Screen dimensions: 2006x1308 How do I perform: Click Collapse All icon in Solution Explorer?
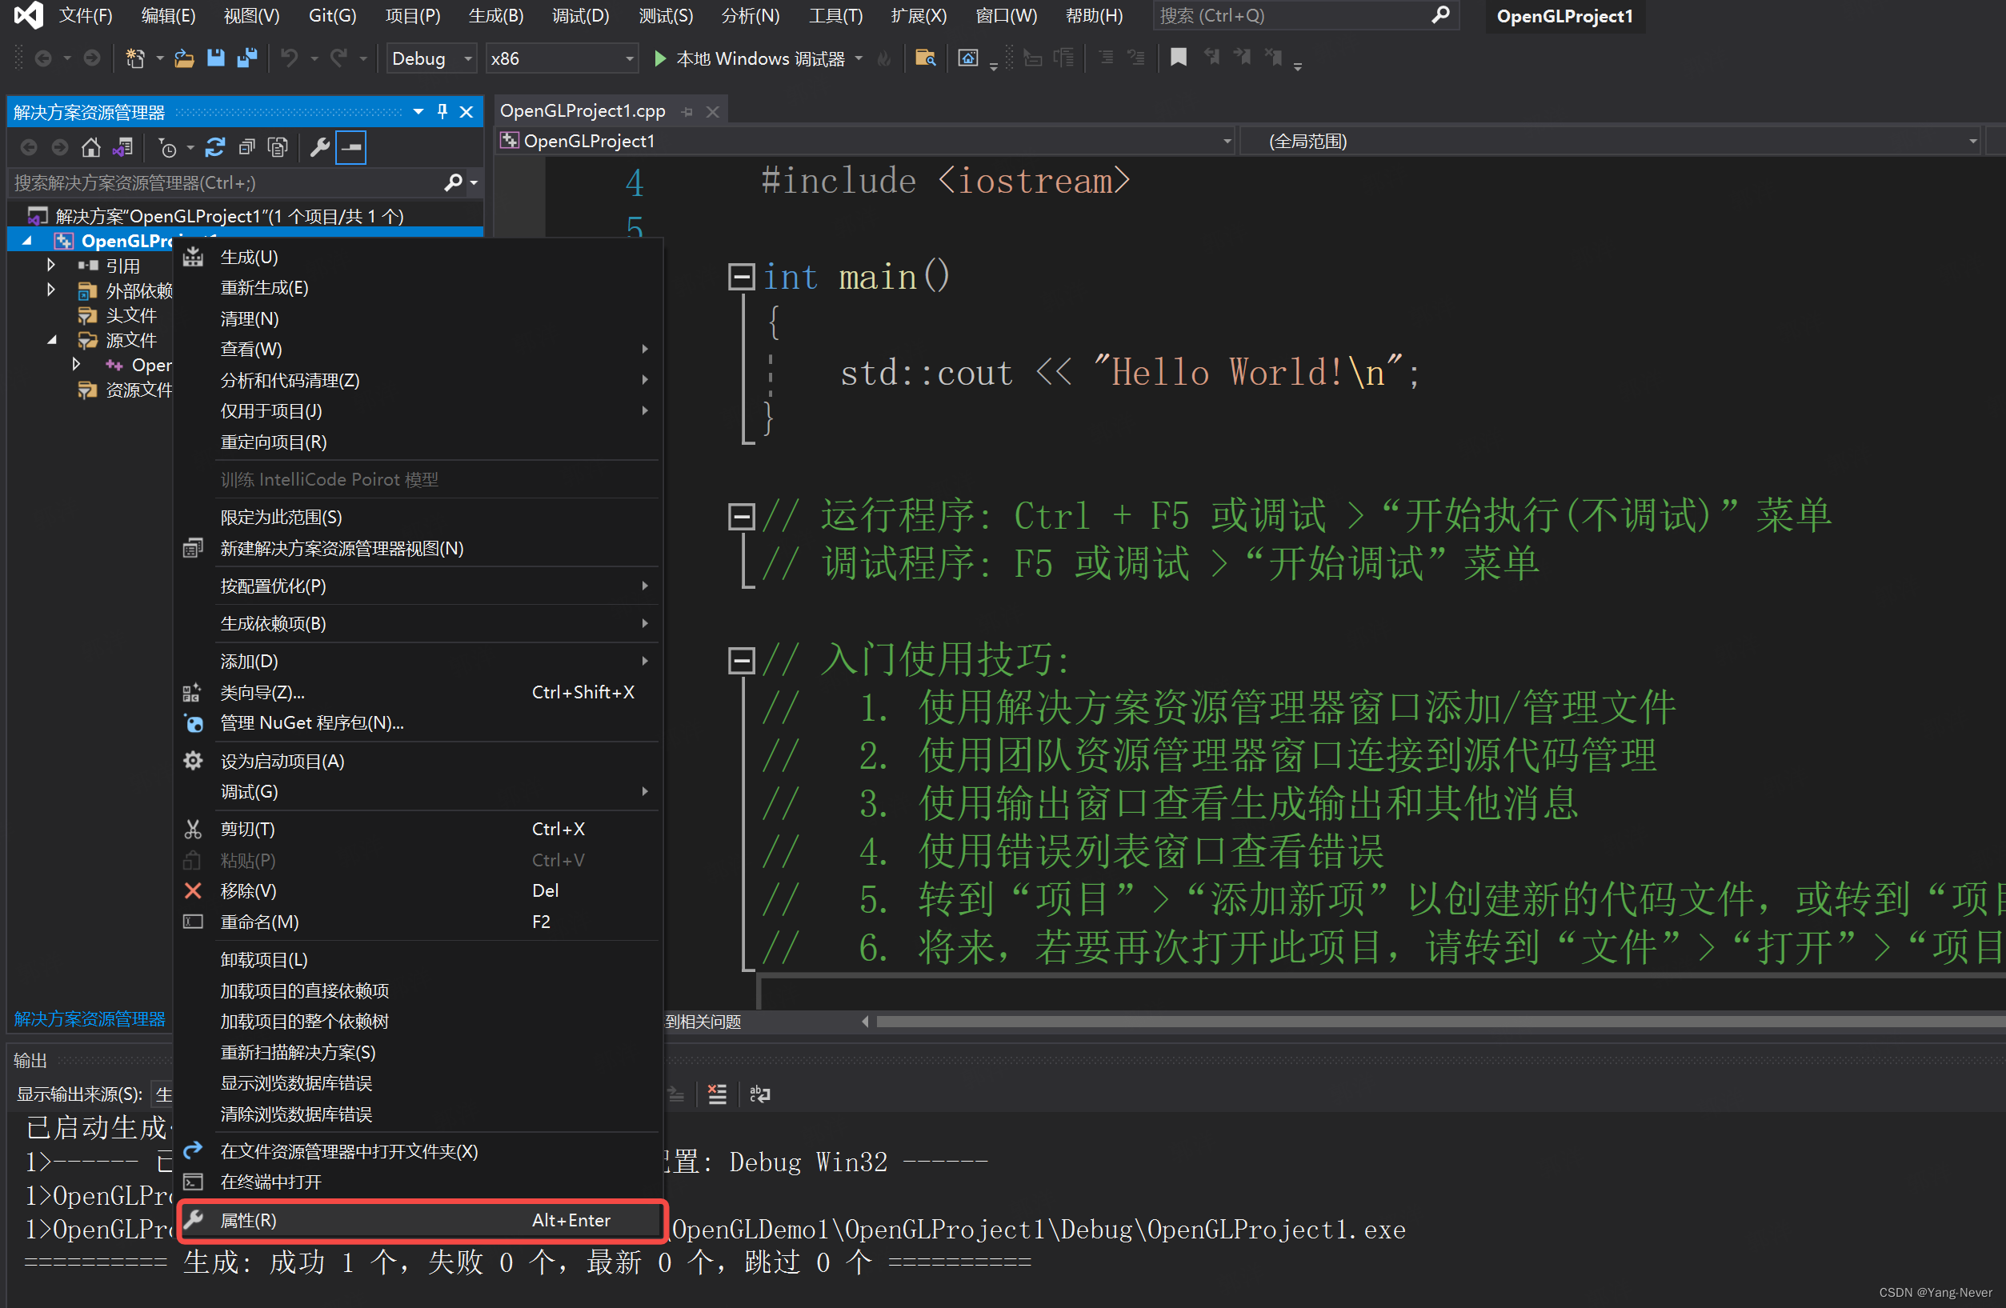click(246, 148)
